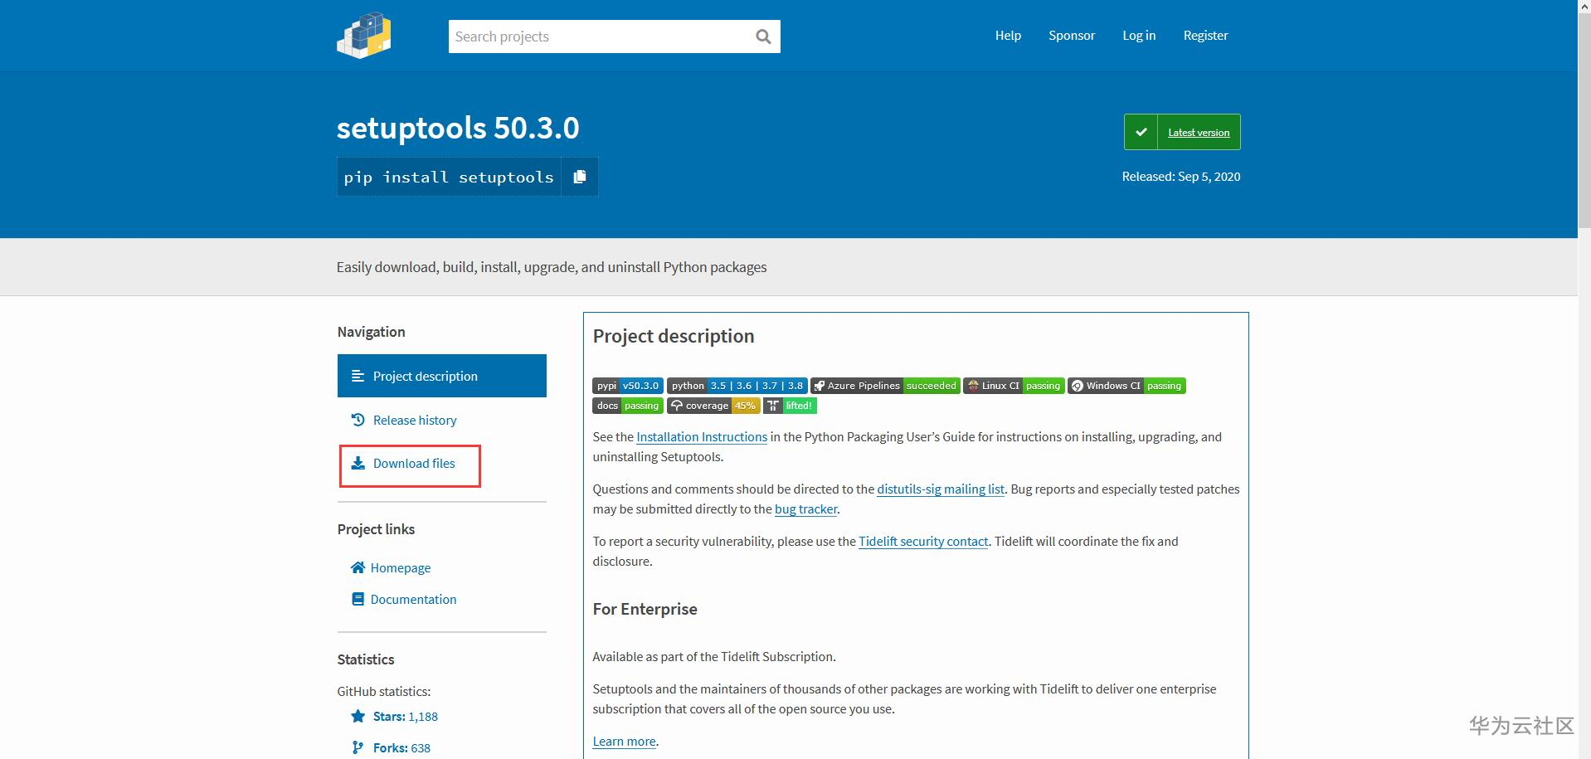Click the Release history clock icon
This screenshot has height=759, width=1591.
pos(358,420)
